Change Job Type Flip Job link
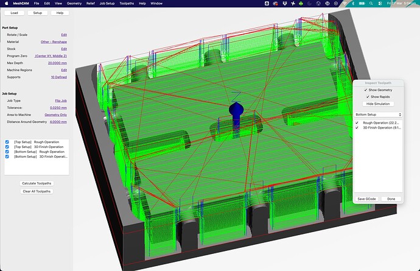Viewport: 420px width, 271px height. [x=61, y=100]
